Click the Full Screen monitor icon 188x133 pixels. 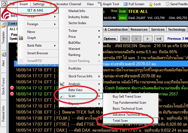[125, 4]
